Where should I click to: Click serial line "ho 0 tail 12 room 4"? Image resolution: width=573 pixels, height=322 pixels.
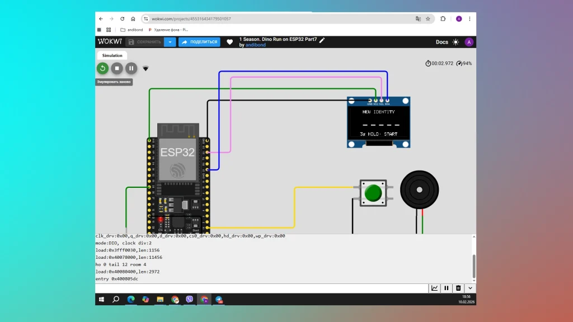121,264
